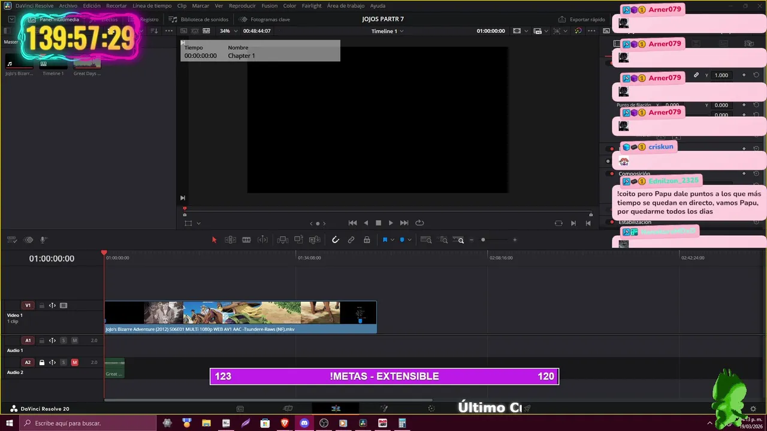Lock the Video 1 track
The width and height of the screenshot is (767, 431).
pyautogui.click(x=42, y=306)
